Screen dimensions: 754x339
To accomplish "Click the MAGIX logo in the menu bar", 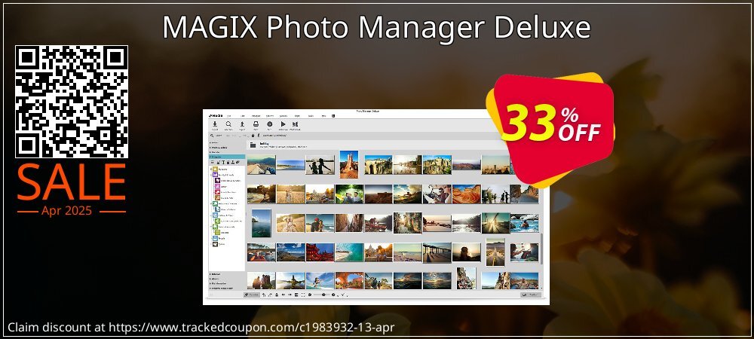I will click(x=216, y=116).
